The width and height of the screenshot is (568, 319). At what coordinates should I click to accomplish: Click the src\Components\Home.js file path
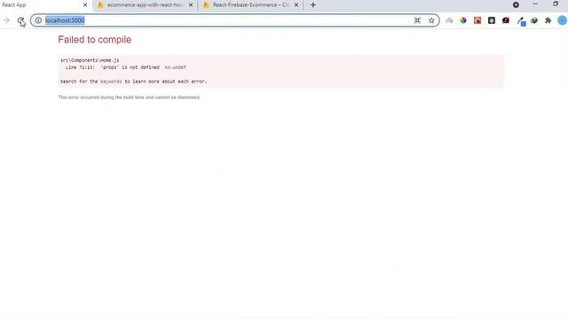(x=90, y=60)
